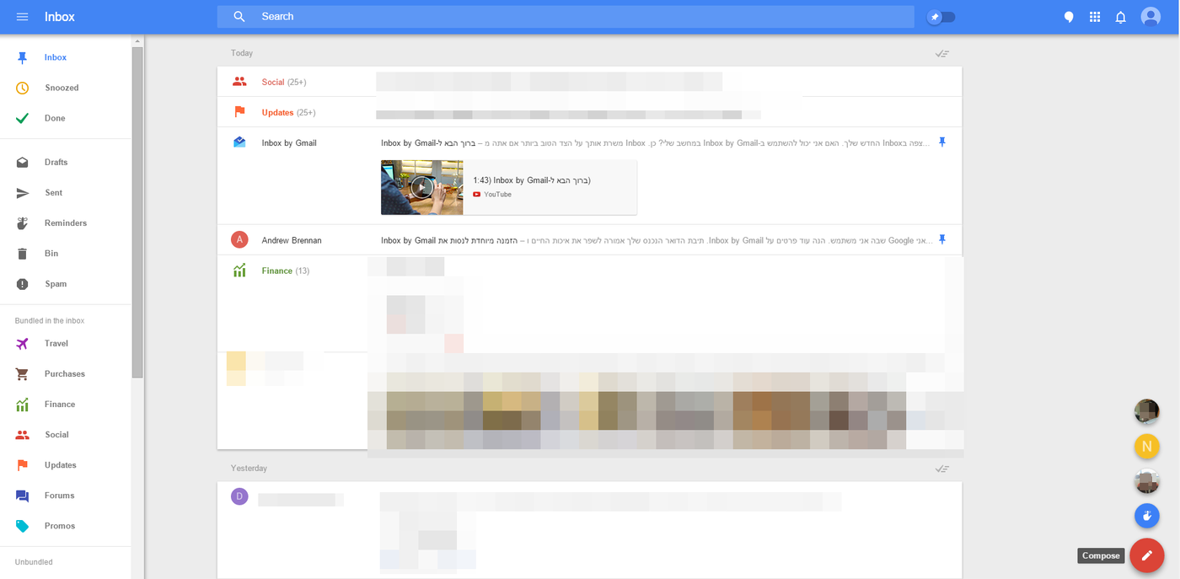Open the Promos category
The height and width of the screenshot is (579, 1180).
click(x=59, y=525)
